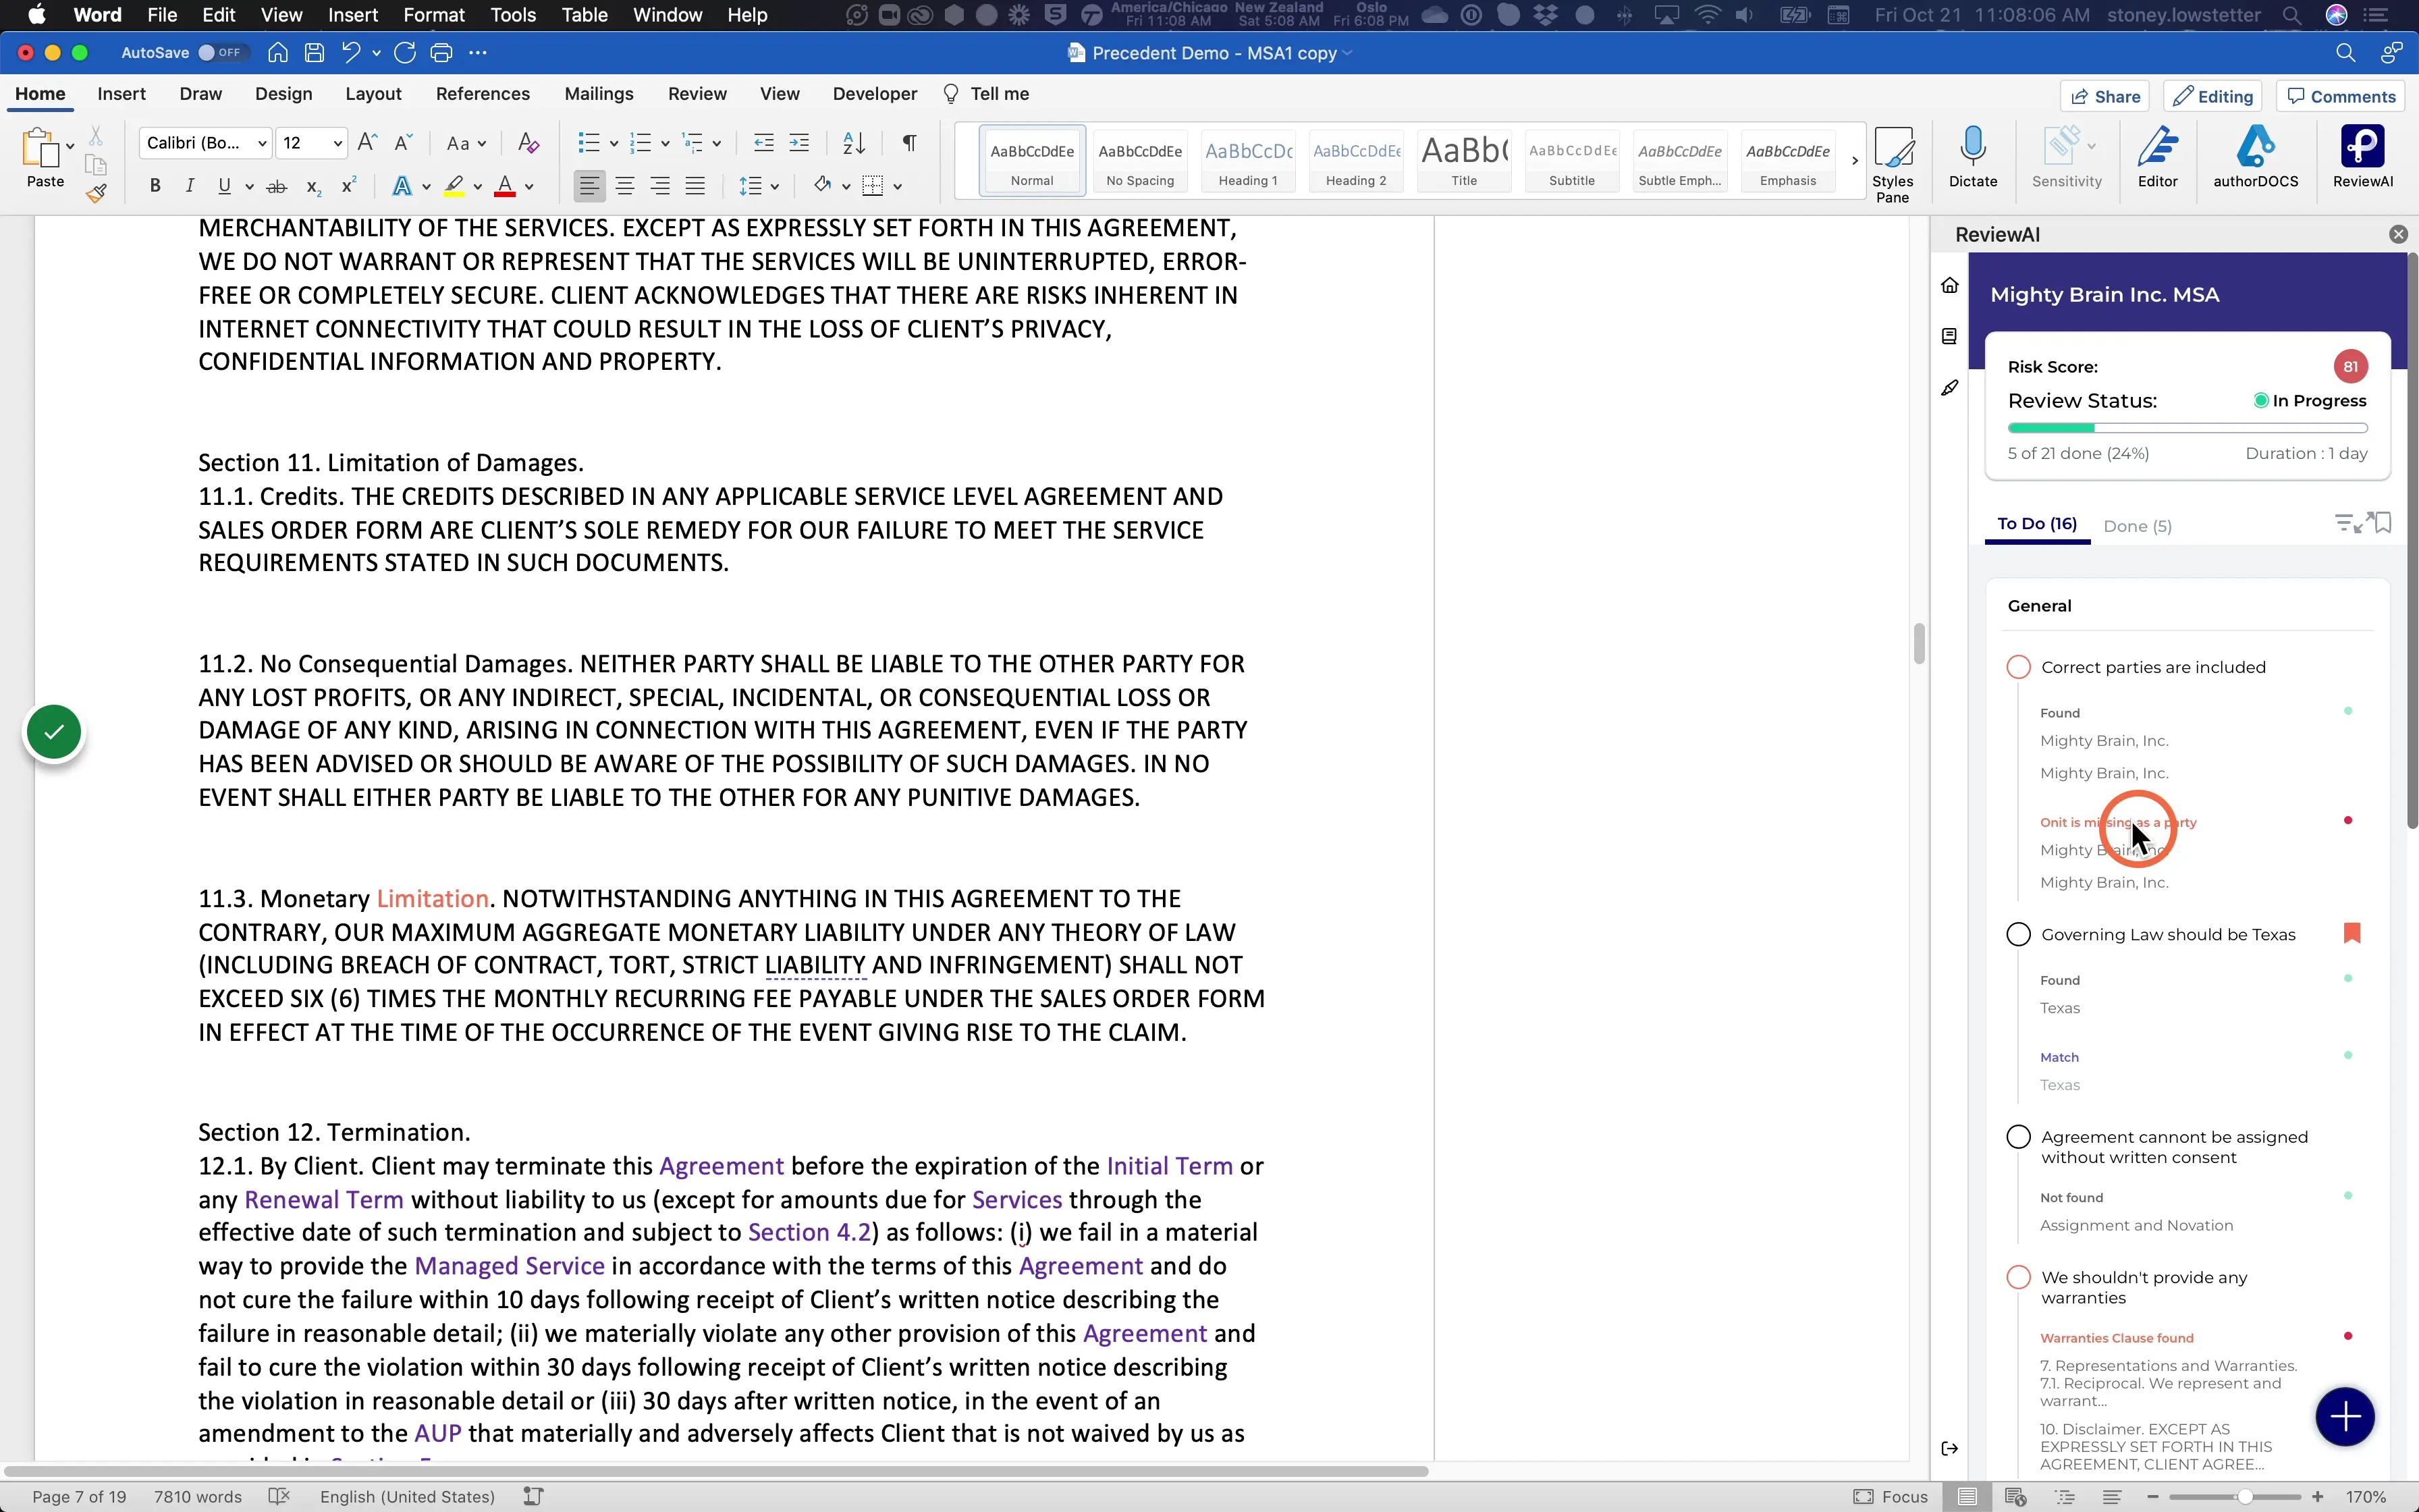The image size is (2419, 1512).
Task: Sort text A to Z
Action: pyautogui.click(x=854, y=143)
